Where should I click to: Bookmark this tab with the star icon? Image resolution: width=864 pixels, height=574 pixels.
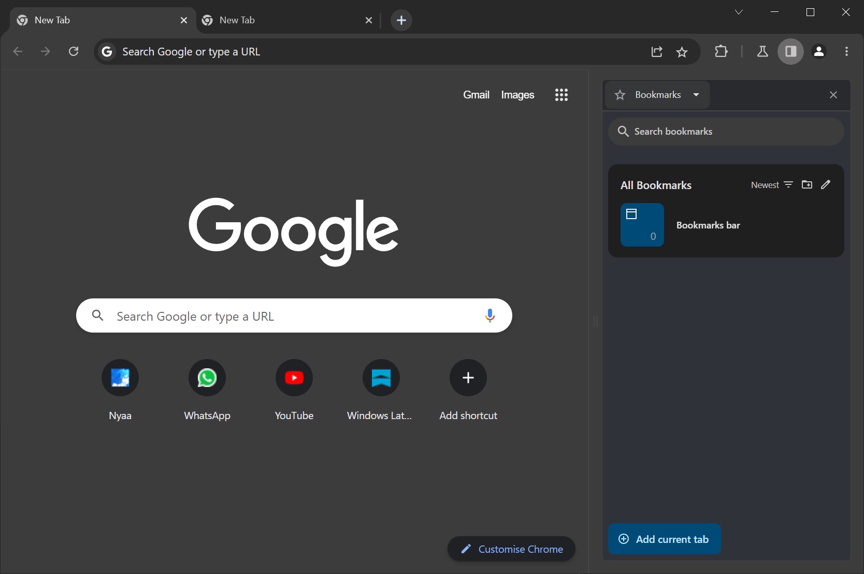pos(682,52)
